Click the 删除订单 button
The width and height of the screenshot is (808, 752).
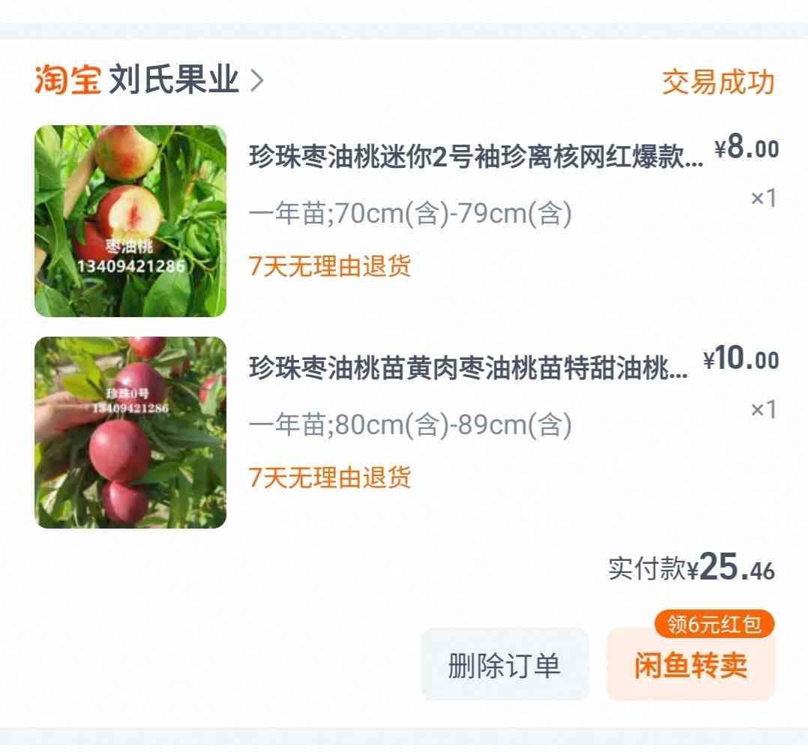point(504,664)
